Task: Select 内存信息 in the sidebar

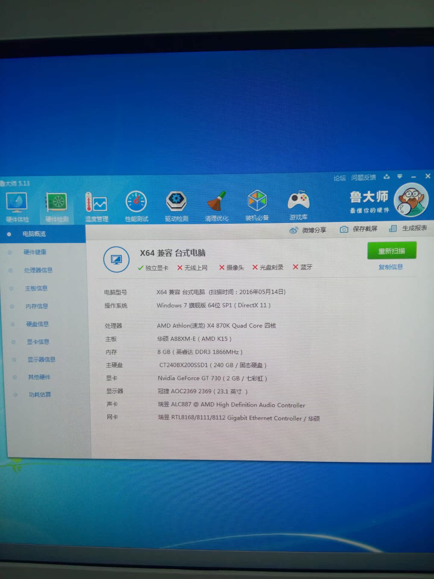Action: (37, 306)
